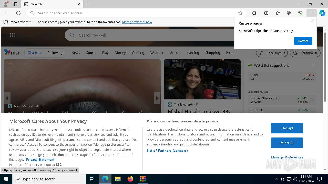Open the Microsoft apps grid launcher
Viewport: 328px width, 184px height.
point(12,35)
